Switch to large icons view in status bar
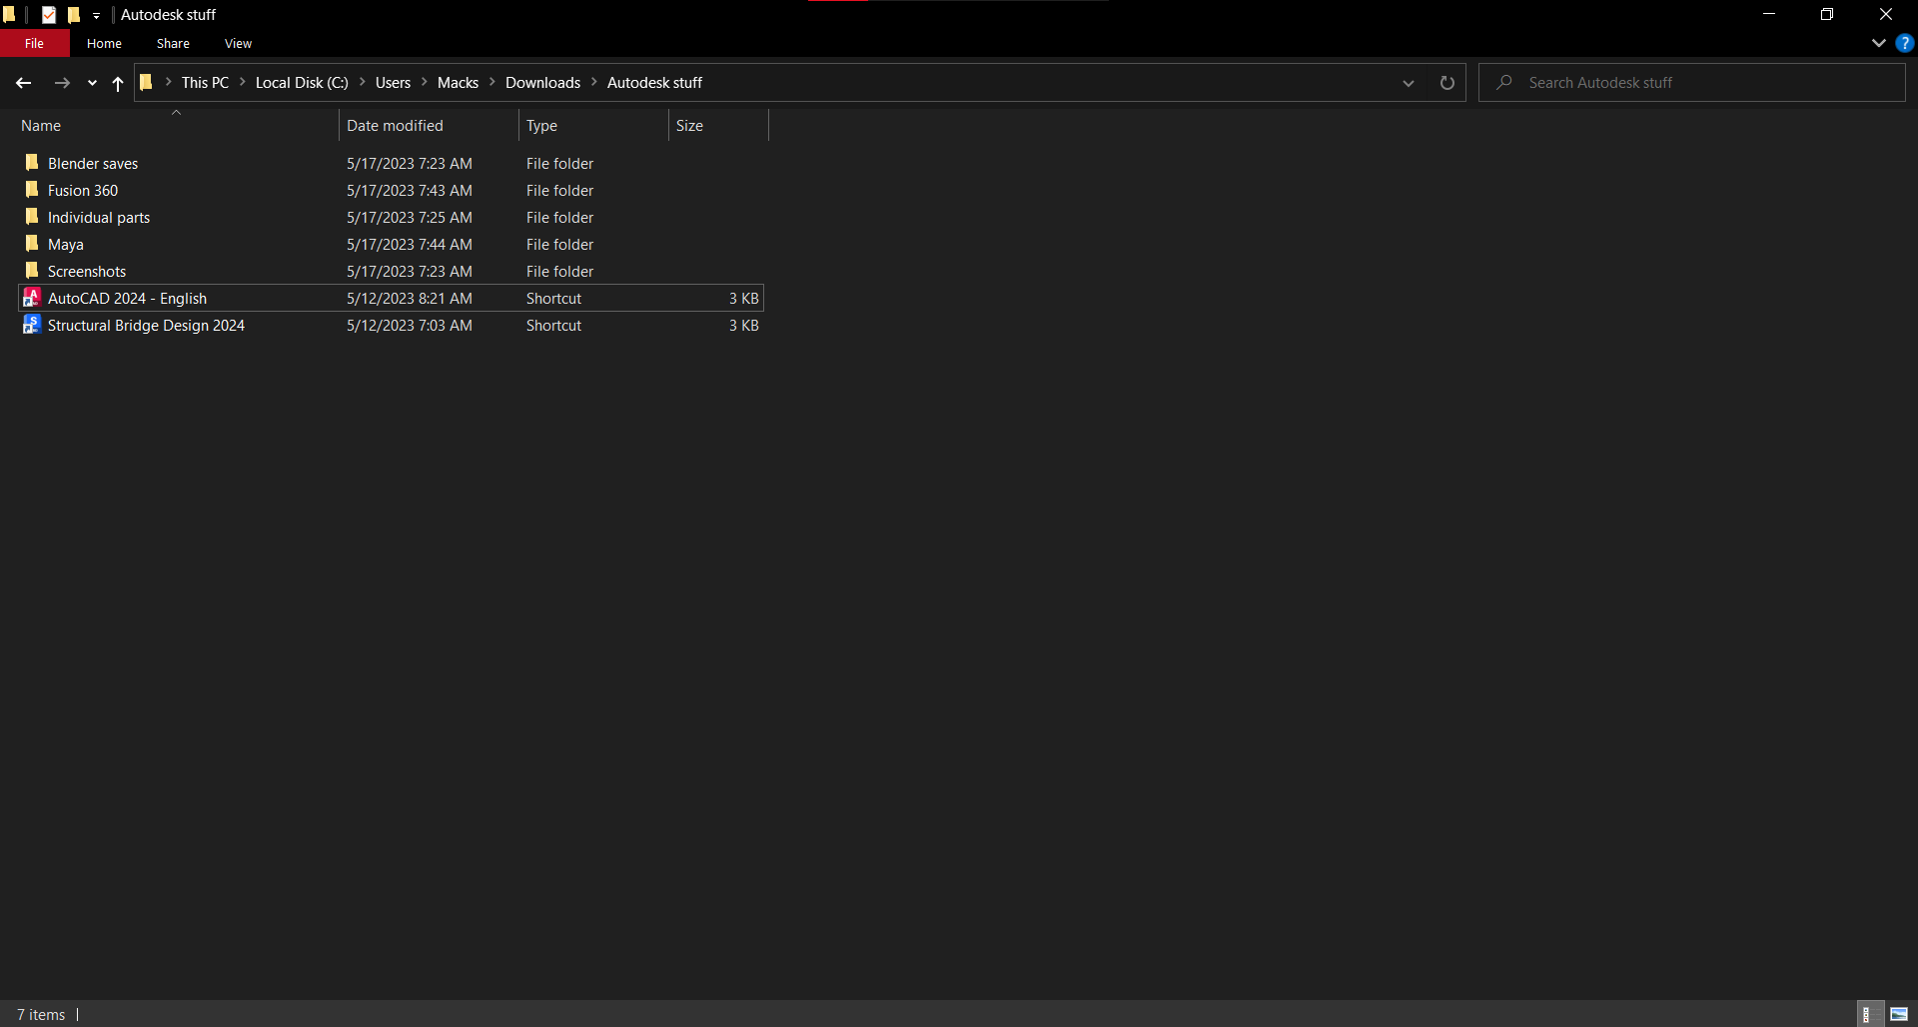The image size is (1918, 1027). point(1900,1014)
